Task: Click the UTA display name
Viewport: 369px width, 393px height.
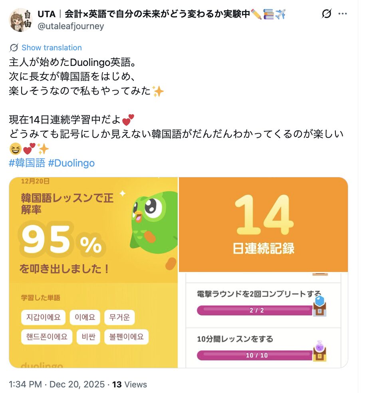Action: tap(46, 14)
